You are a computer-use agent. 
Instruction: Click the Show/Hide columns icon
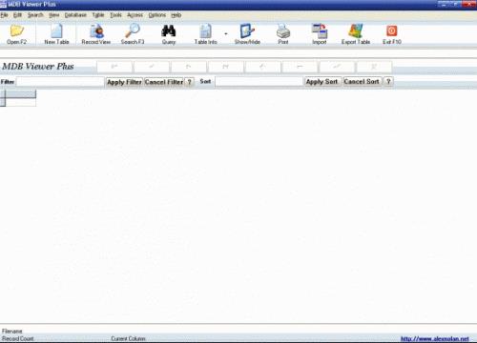coord(247,34)
